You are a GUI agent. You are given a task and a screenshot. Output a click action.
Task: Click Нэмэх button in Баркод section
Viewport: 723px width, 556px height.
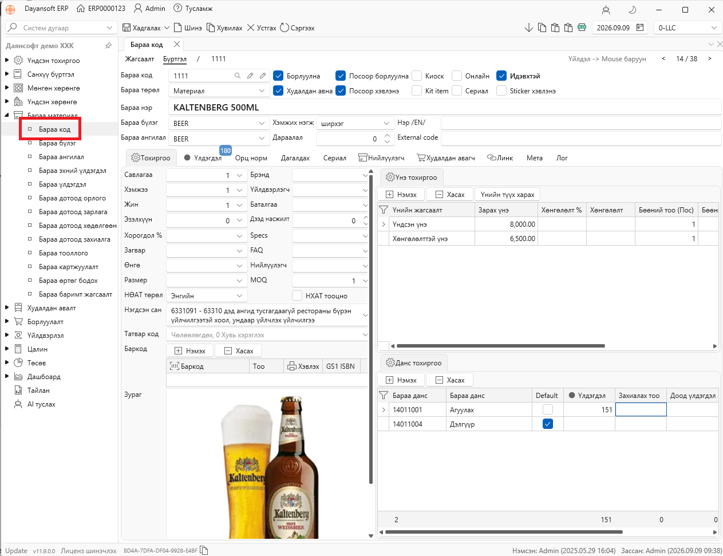(x=190, y=350)
